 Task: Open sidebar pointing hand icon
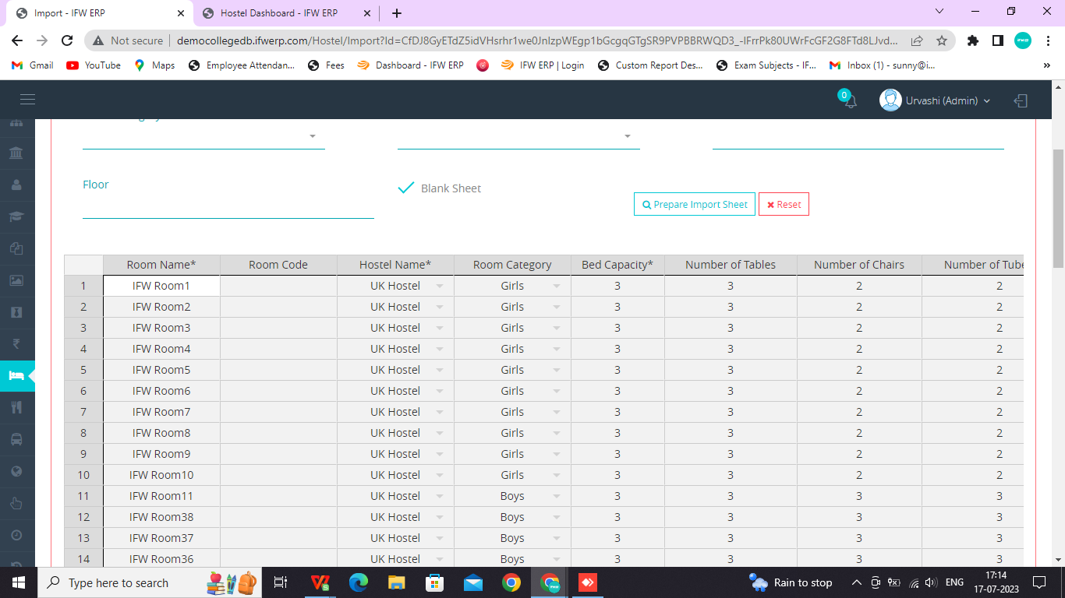click(x=16, y=503)
